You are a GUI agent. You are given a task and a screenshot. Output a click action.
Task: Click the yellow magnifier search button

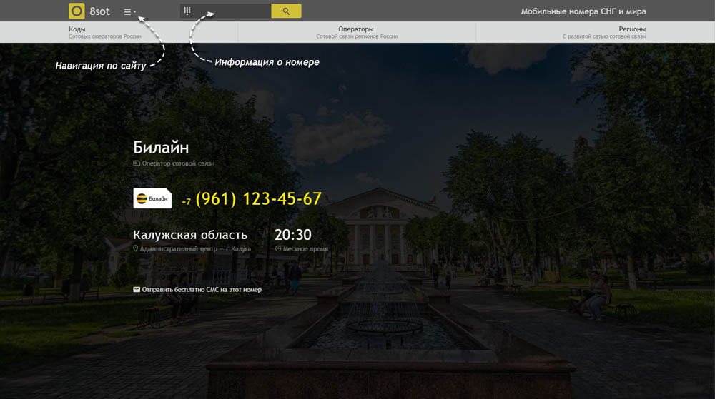tap(286, 11)
